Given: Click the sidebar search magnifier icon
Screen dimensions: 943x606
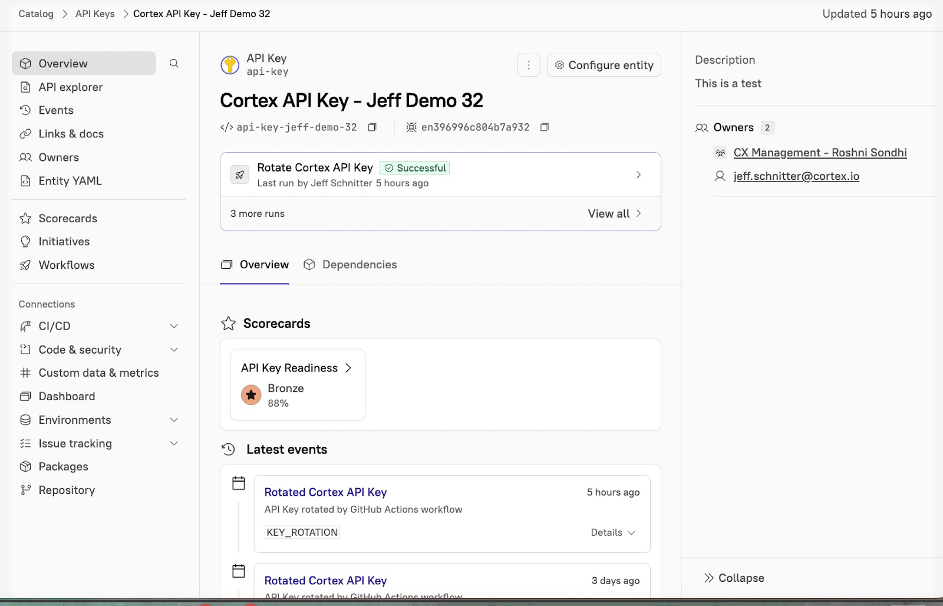Looking at the screenshot, I should tap(174, 64).
